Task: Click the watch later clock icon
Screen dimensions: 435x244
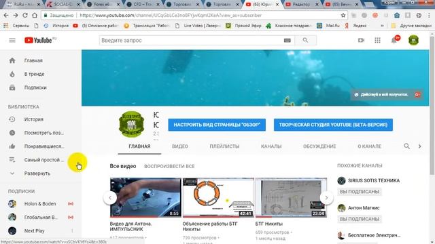Action: click(12, 133)
